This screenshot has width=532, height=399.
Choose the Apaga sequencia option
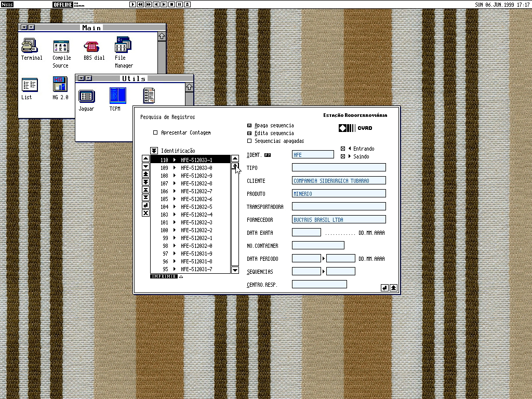pyautogui.click(x=249, y=125)
